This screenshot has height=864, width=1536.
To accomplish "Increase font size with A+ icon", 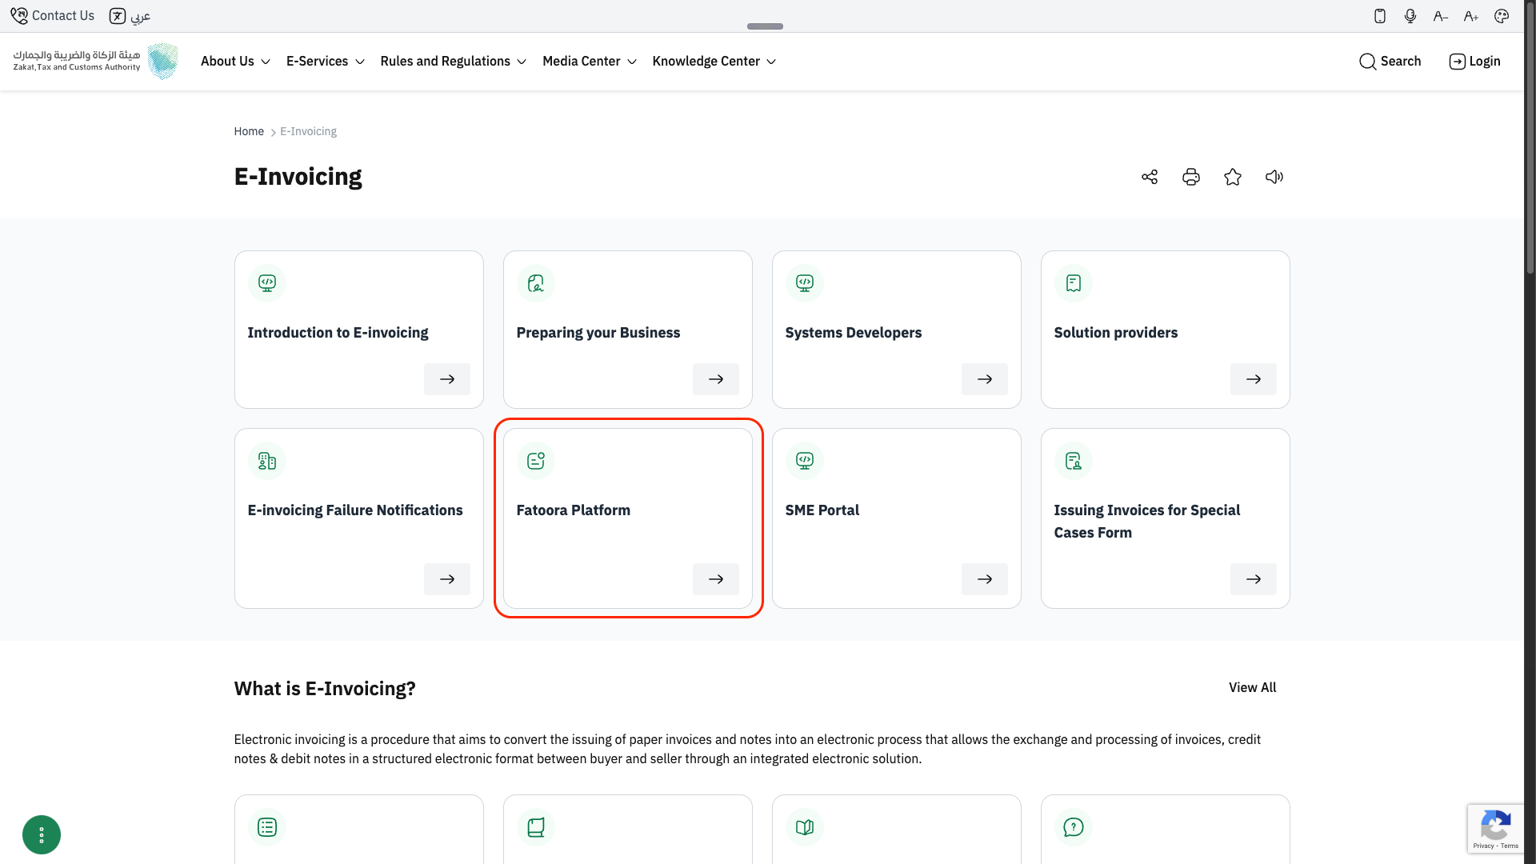I will pos(1471,16).
